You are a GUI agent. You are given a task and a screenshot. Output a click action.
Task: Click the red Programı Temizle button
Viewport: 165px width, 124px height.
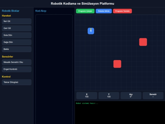pos(123,11)
